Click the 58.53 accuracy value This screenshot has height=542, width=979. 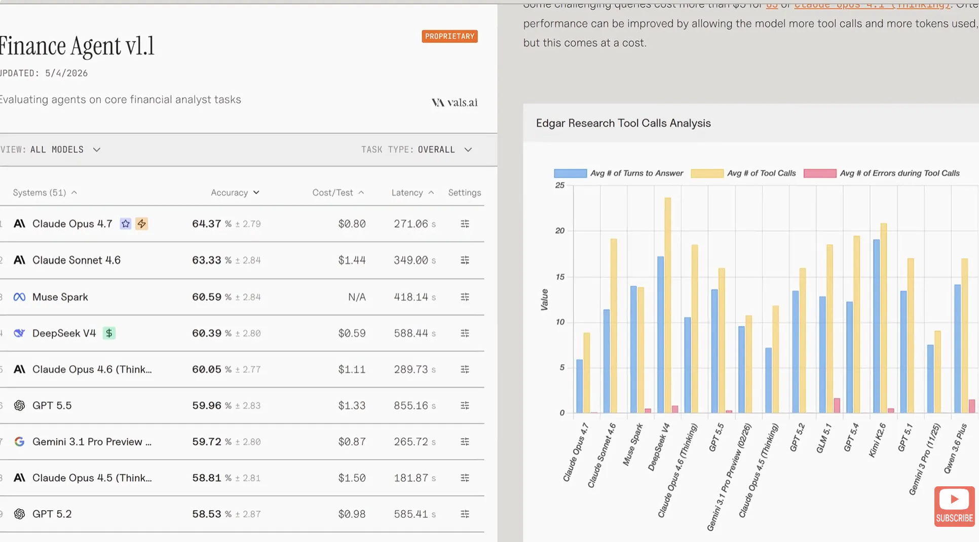coord(207,514)
